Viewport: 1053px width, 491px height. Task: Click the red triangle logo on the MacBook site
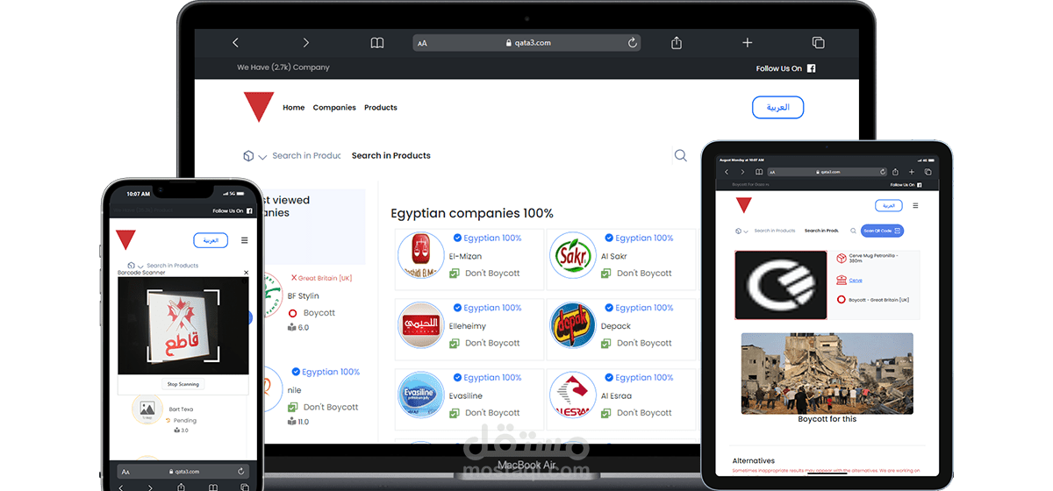pos(259,107)
